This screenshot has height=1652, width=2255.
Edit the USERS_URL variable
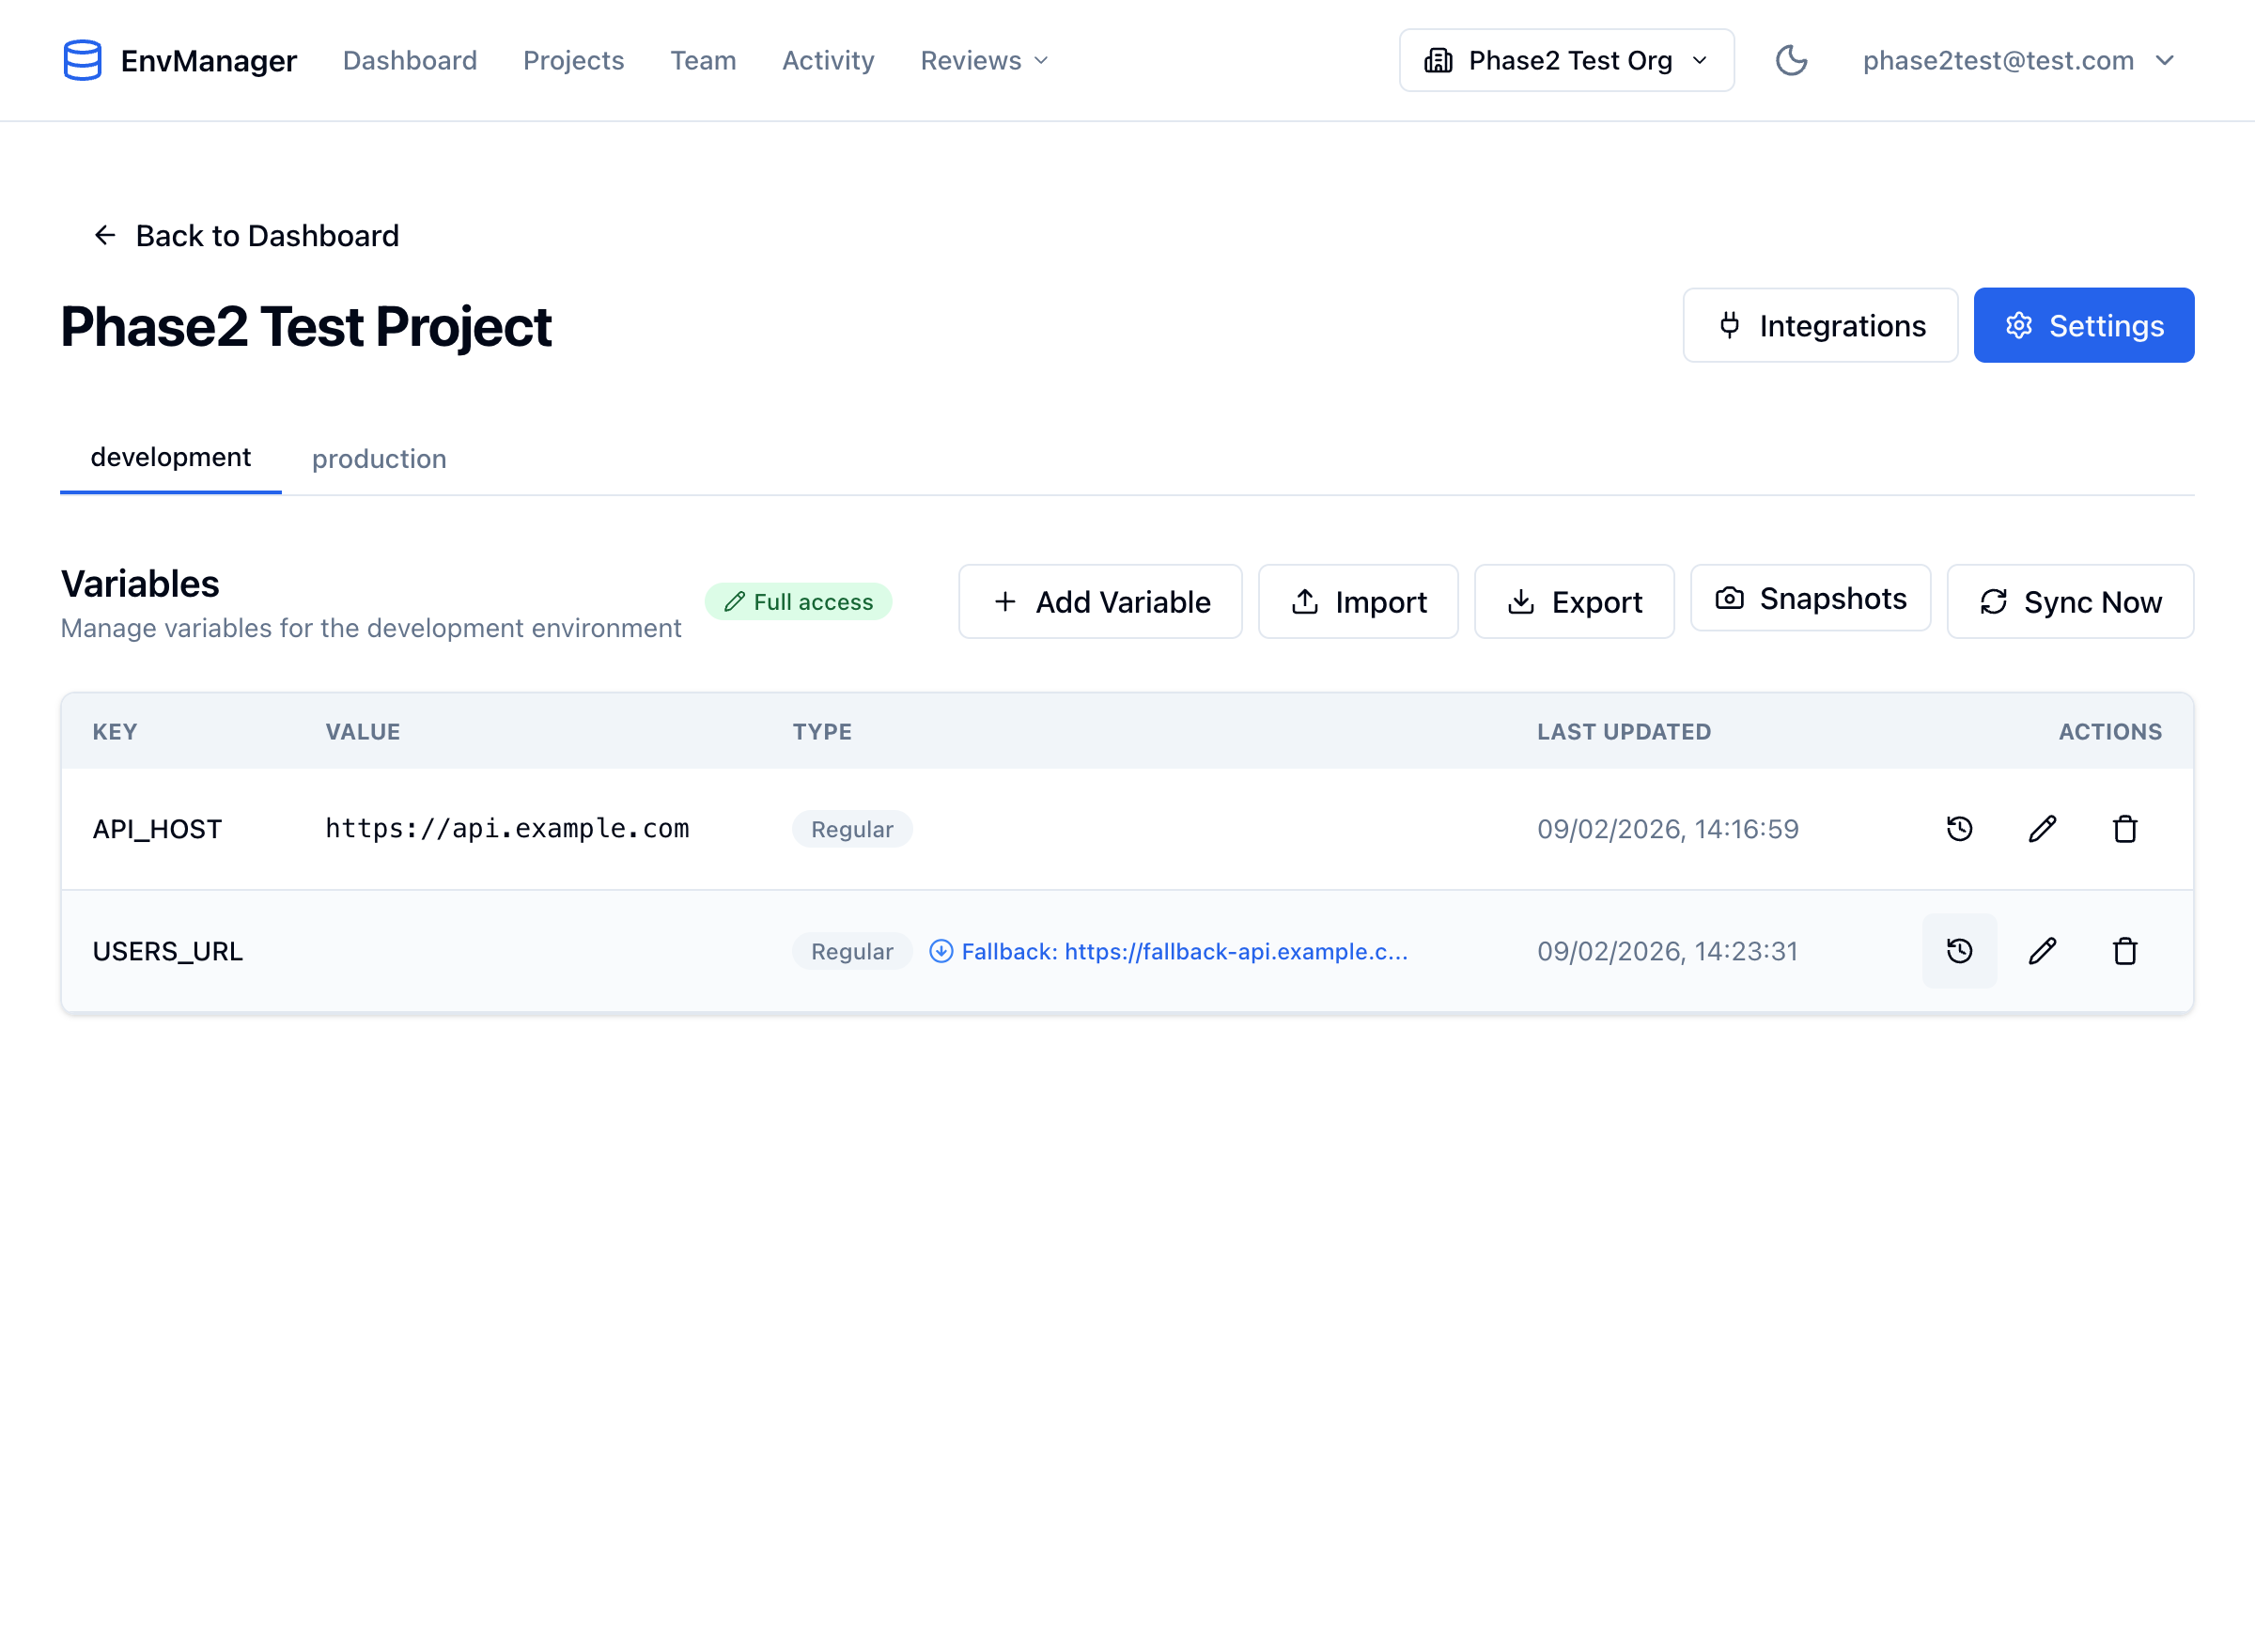(x=2042, y=951)
